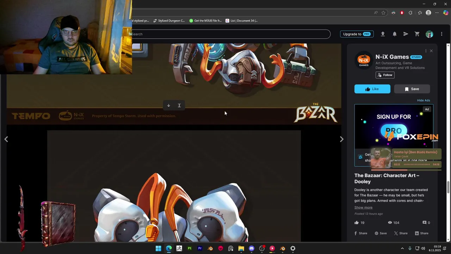Click the page vertical scrollbar thumb
Image resolution: width=451 pixels, height=254 pixels.
tap(448, 187)
